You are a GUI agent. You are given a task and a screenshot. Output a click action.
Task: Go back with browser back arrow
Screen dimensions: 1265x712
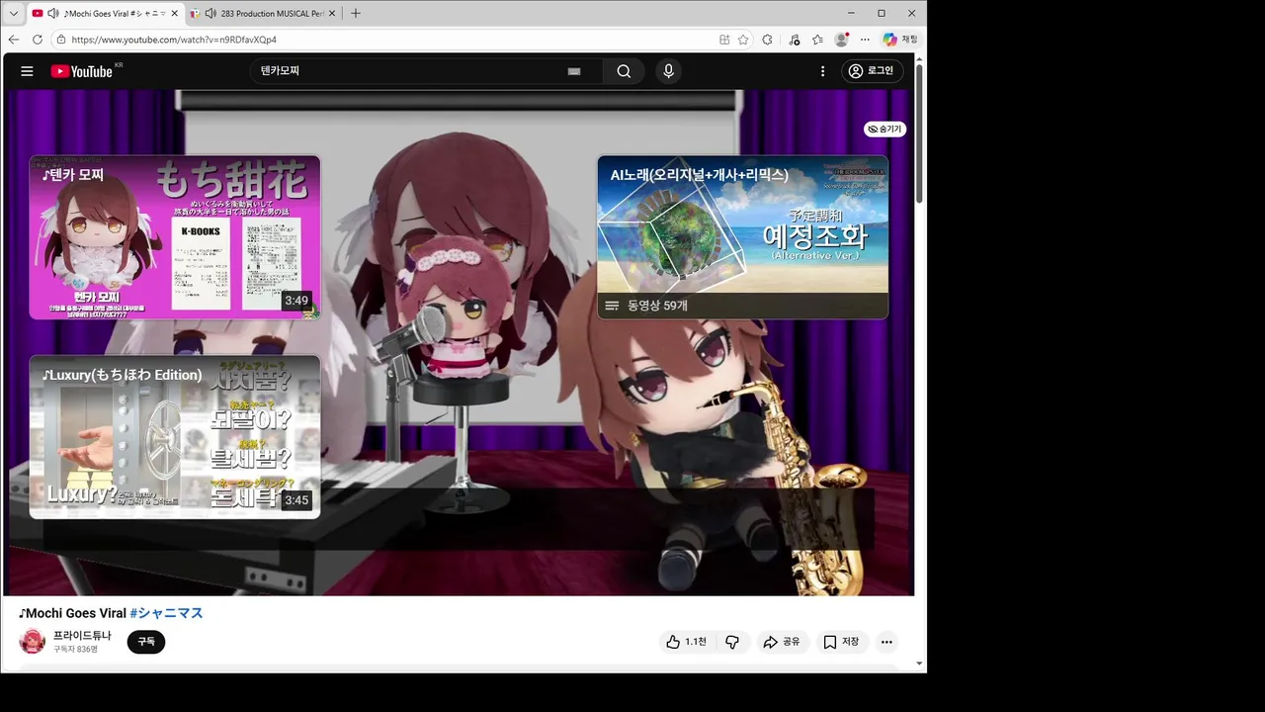pyautogui.click(x=14, y=40)
